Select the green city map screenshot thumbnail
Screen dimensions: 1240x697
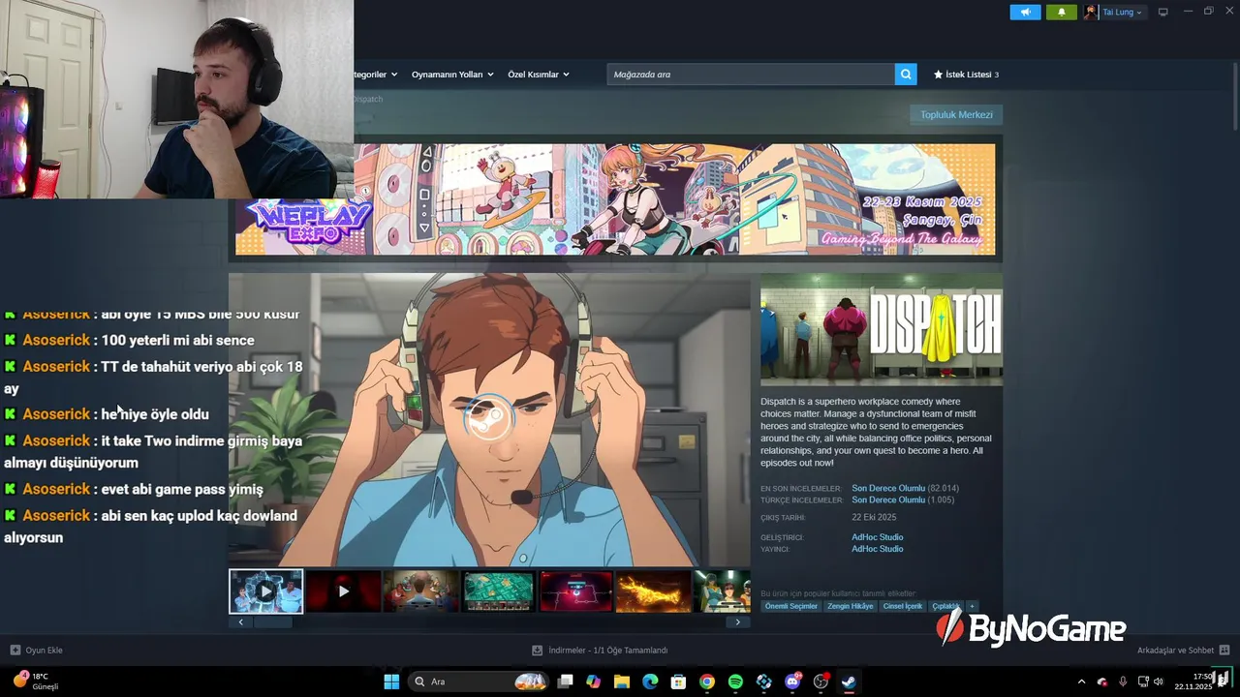(x=499, y=591)
